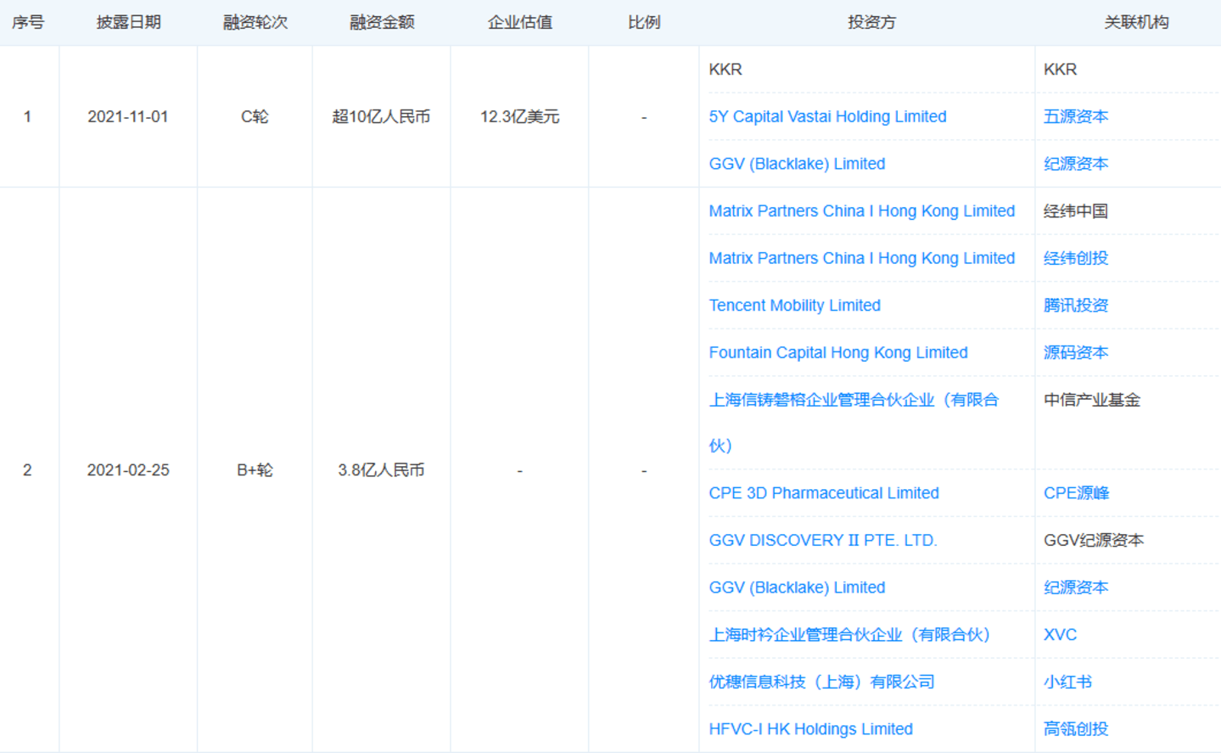Open CPE源峰 affiliated institution link
The height and width of the screenshot is (753, 1221).
[x=1076, y=493]
